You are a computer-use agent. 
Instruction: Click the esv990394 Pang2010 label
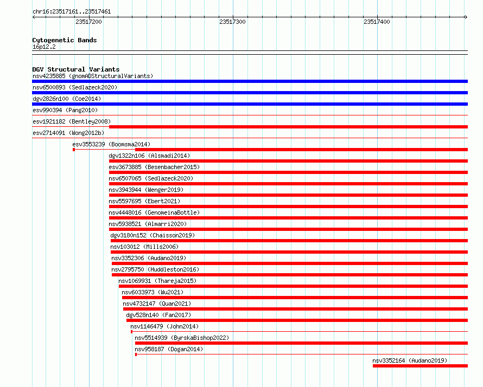pos(65,110)
